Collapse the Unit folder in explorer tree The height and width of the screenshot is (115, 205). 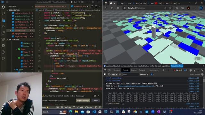(17, 58)
